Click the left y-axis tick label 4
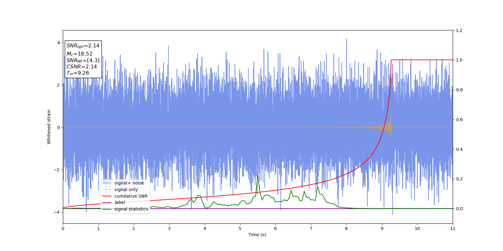 point(58,43)
